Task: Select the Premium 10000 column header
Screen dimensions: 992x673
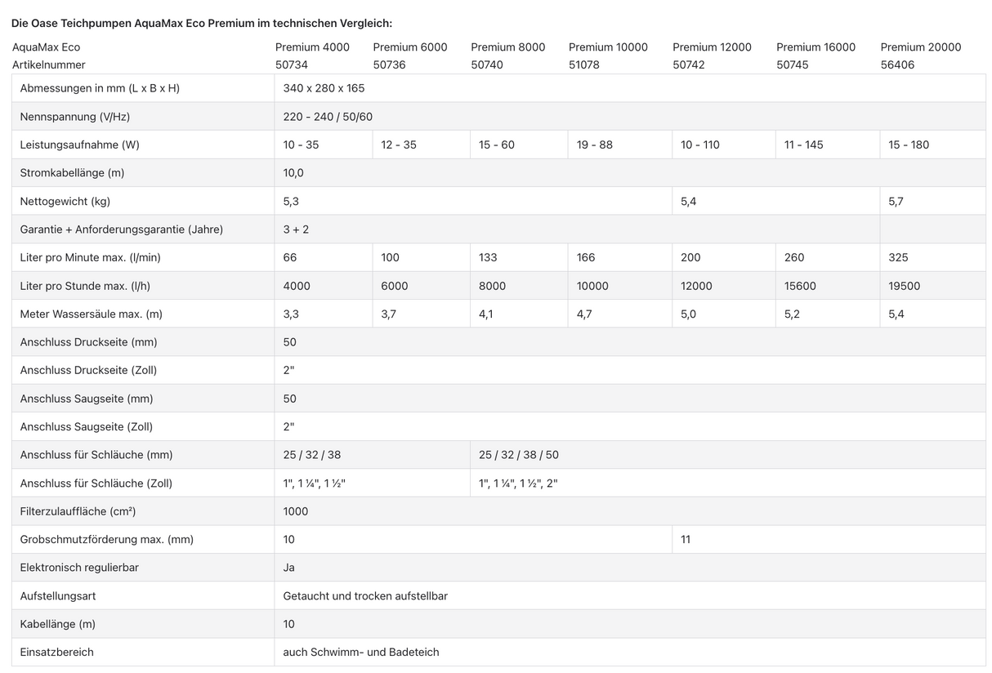Action: [608, 47]
